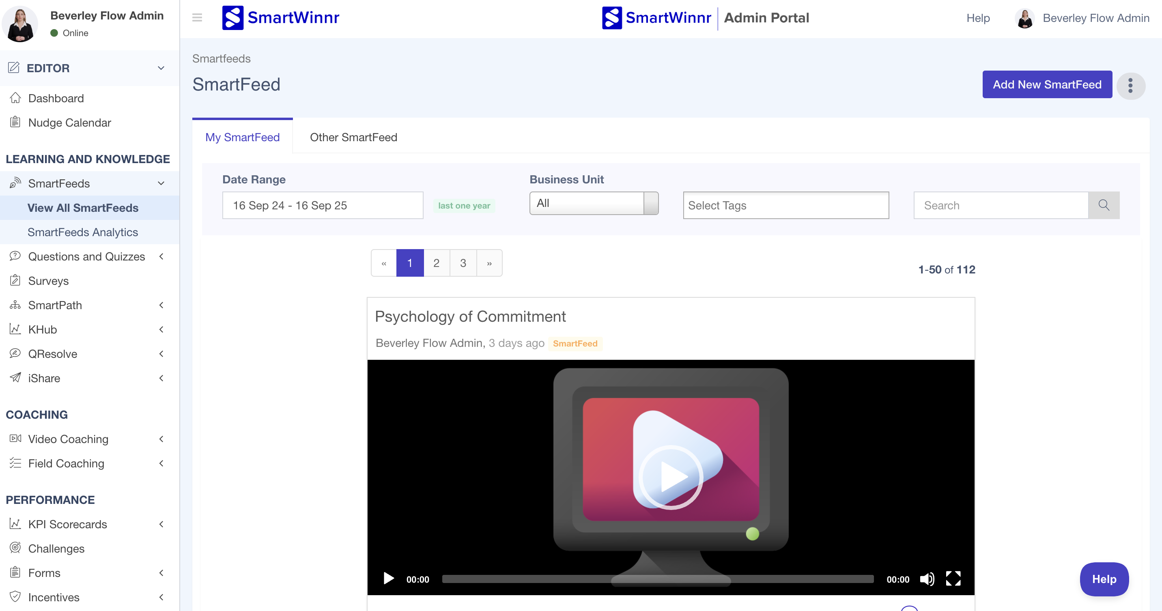Open Dashboard from sidebar
1162x611 pixels.
[x=56, y=98]
